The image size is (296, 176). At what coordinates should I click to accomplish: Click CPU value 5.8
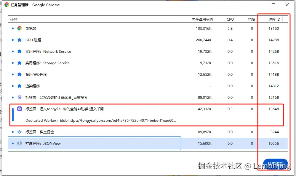click(230, 28)
